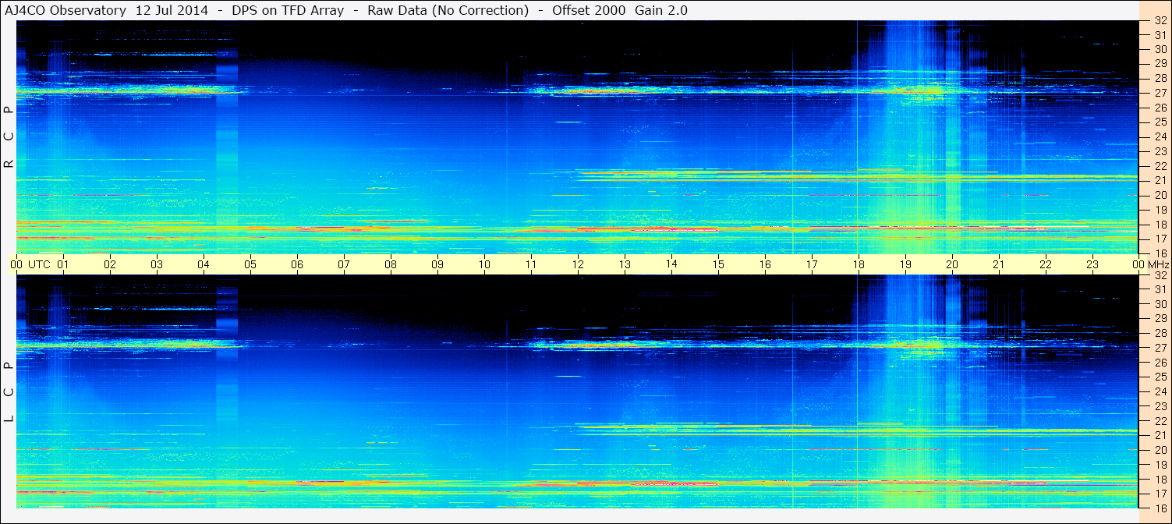The height and width of the screenshot is (524, 1172).
Task: Click 18 MHz label on RCP frequency scale
Action: point(1160,224)
